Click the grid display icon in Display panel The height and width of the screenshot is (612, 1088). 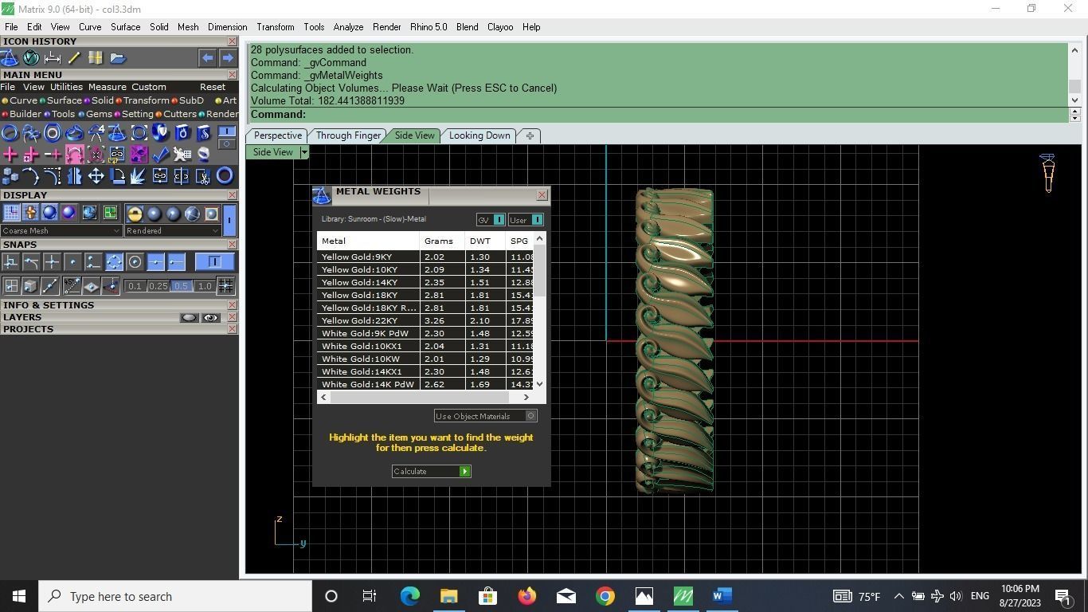click(x=11, y=213)
